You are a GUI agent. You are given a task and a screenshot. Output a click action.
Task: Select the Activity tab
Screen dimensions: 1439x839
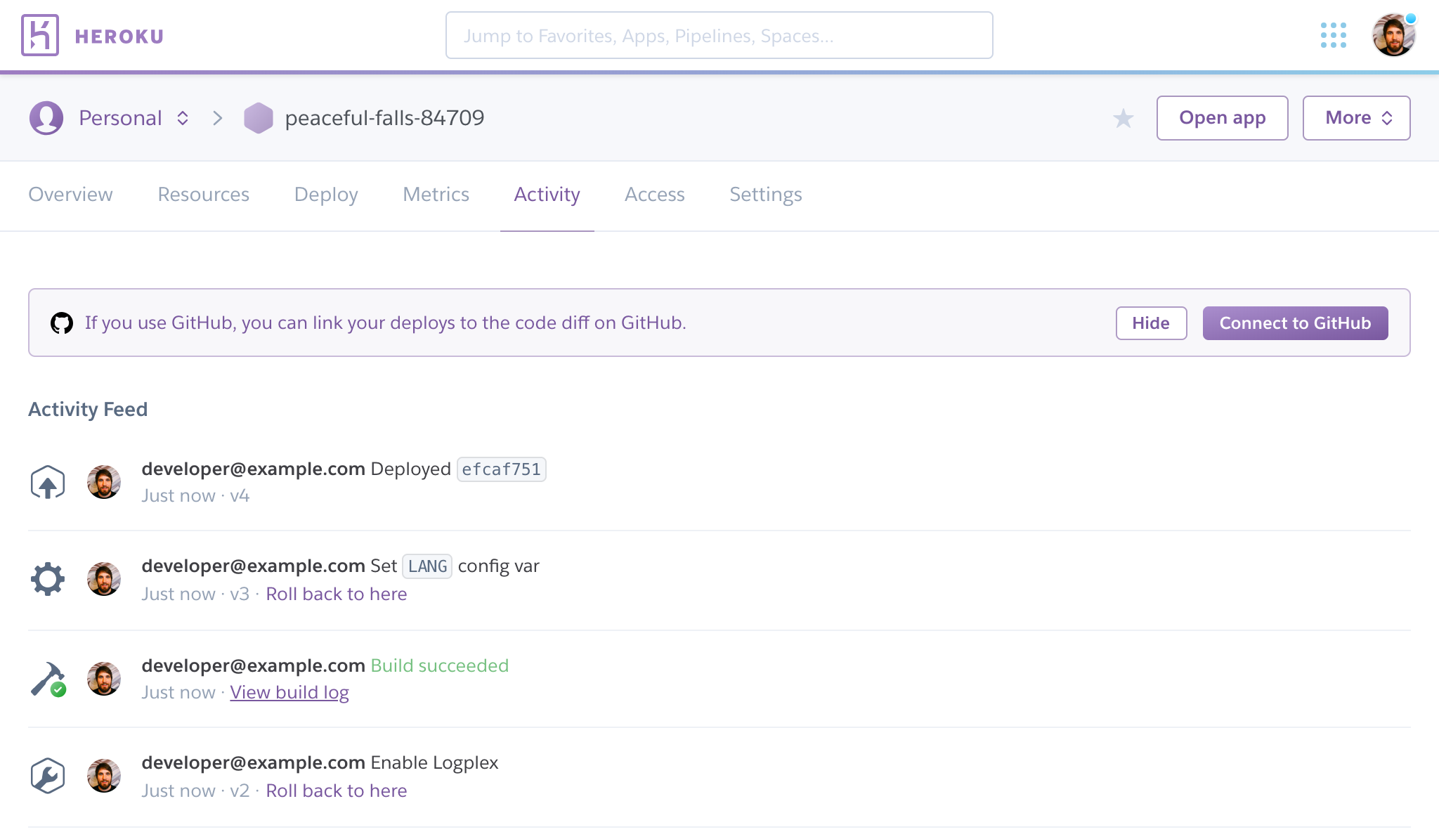coord(546,194)
